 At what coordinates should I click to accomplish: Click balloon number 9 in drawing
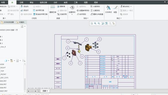(x=100, y=39)
